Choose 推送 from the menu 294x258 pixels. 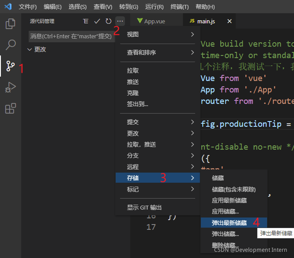pyautogui.click(x=158, y=82)
